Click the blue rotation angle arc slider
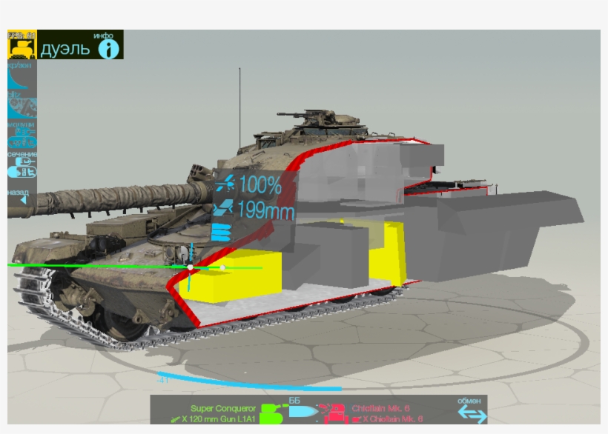Image resolution: width=608 pixels, height=434 pixels. pos(250,382)
